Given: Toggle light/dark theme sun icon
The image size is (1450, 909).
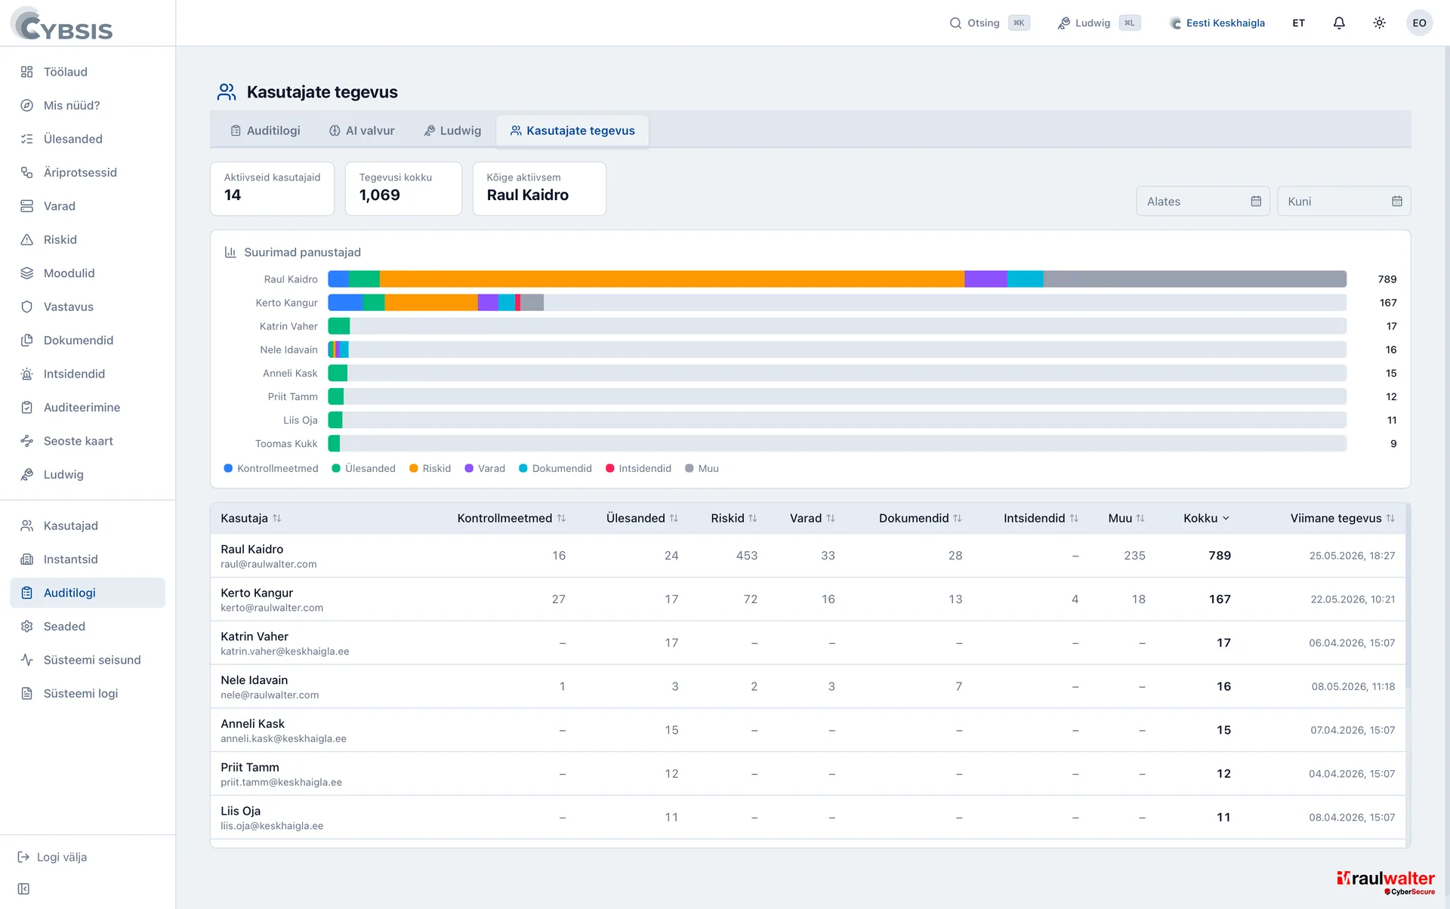Looking at the screenshot, I should point(1379,23).
